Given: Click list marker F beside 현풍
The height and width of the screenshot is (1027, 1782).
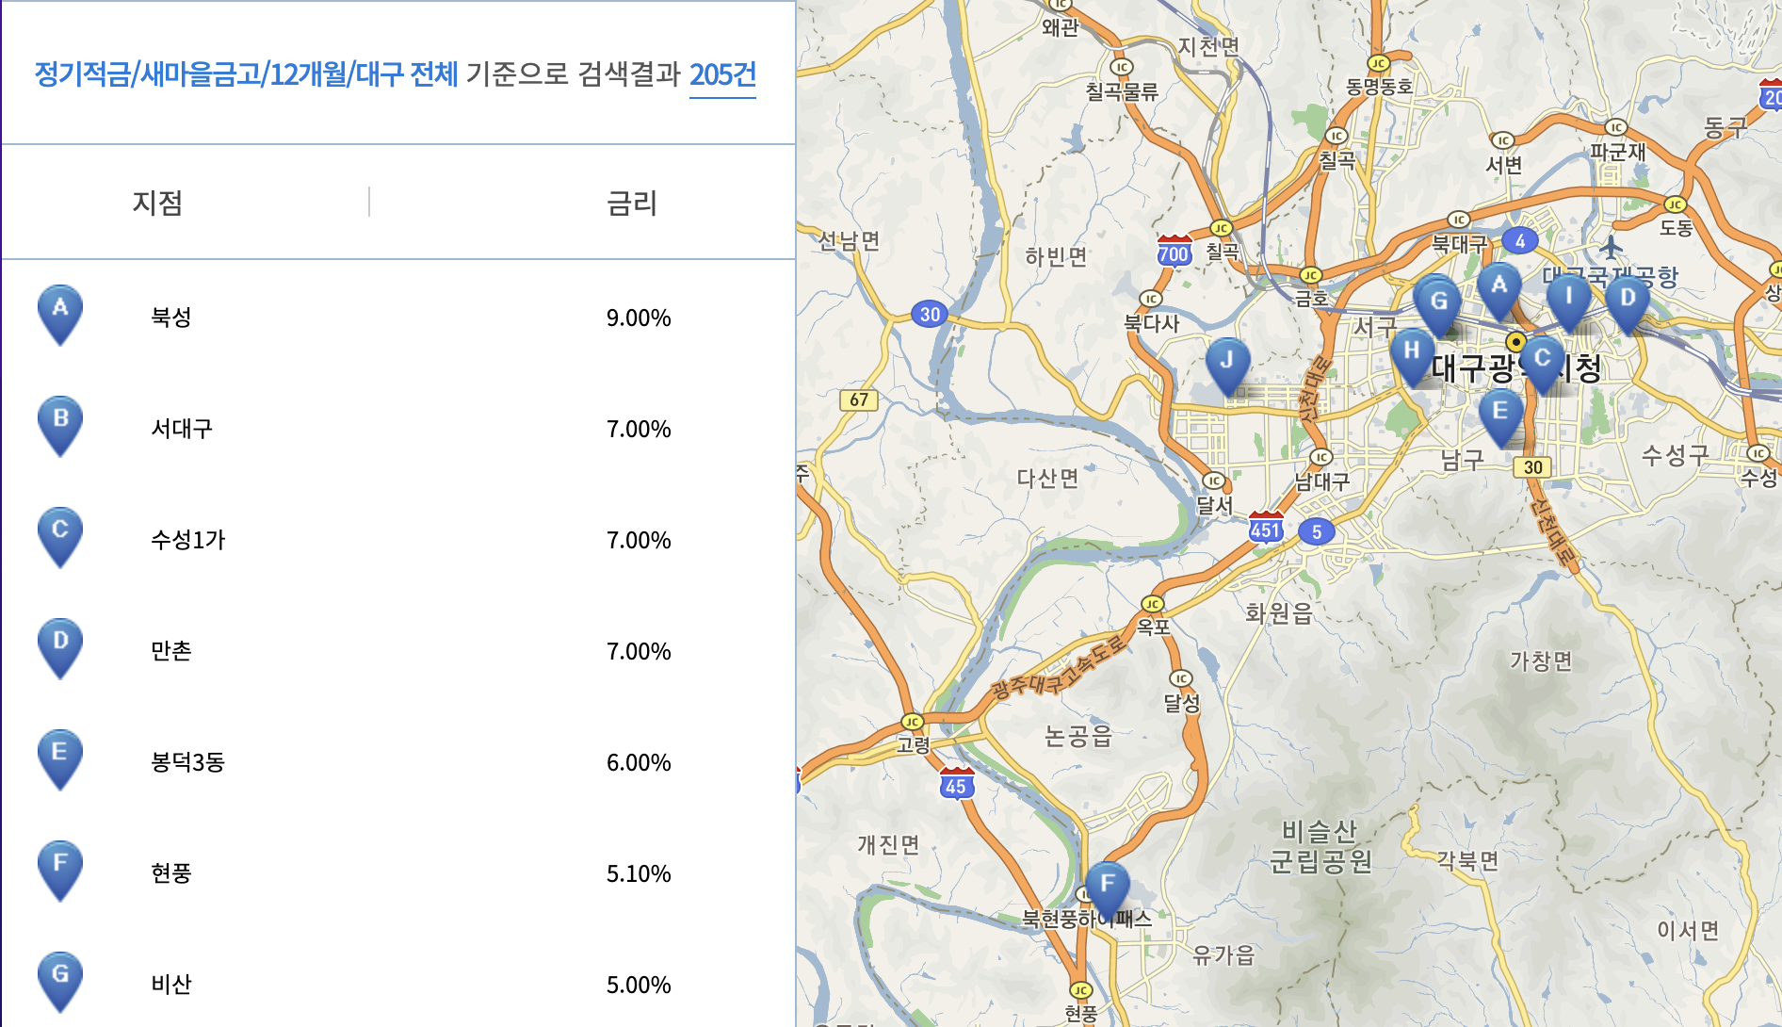Looking at the screenshot, I should point(60,872).
